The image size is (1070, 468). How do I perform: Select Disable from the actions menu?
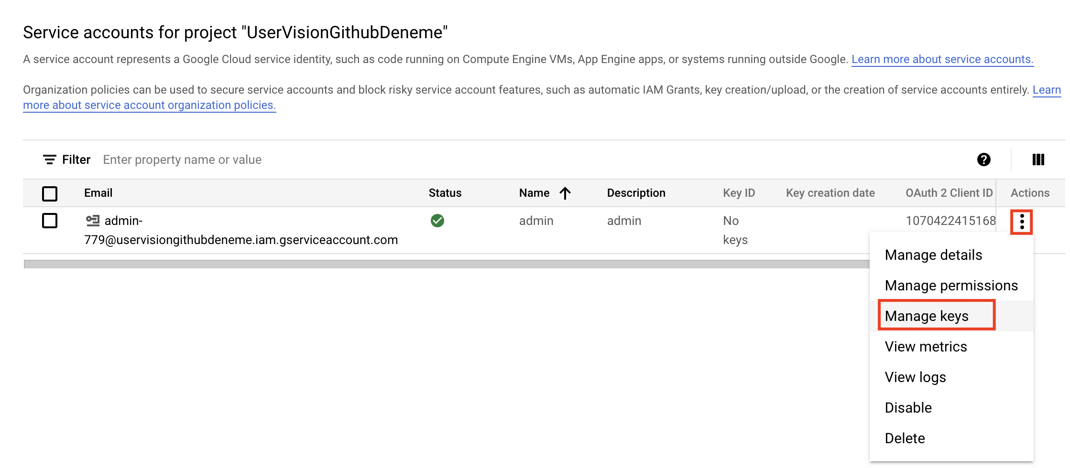tap(908, 407)
